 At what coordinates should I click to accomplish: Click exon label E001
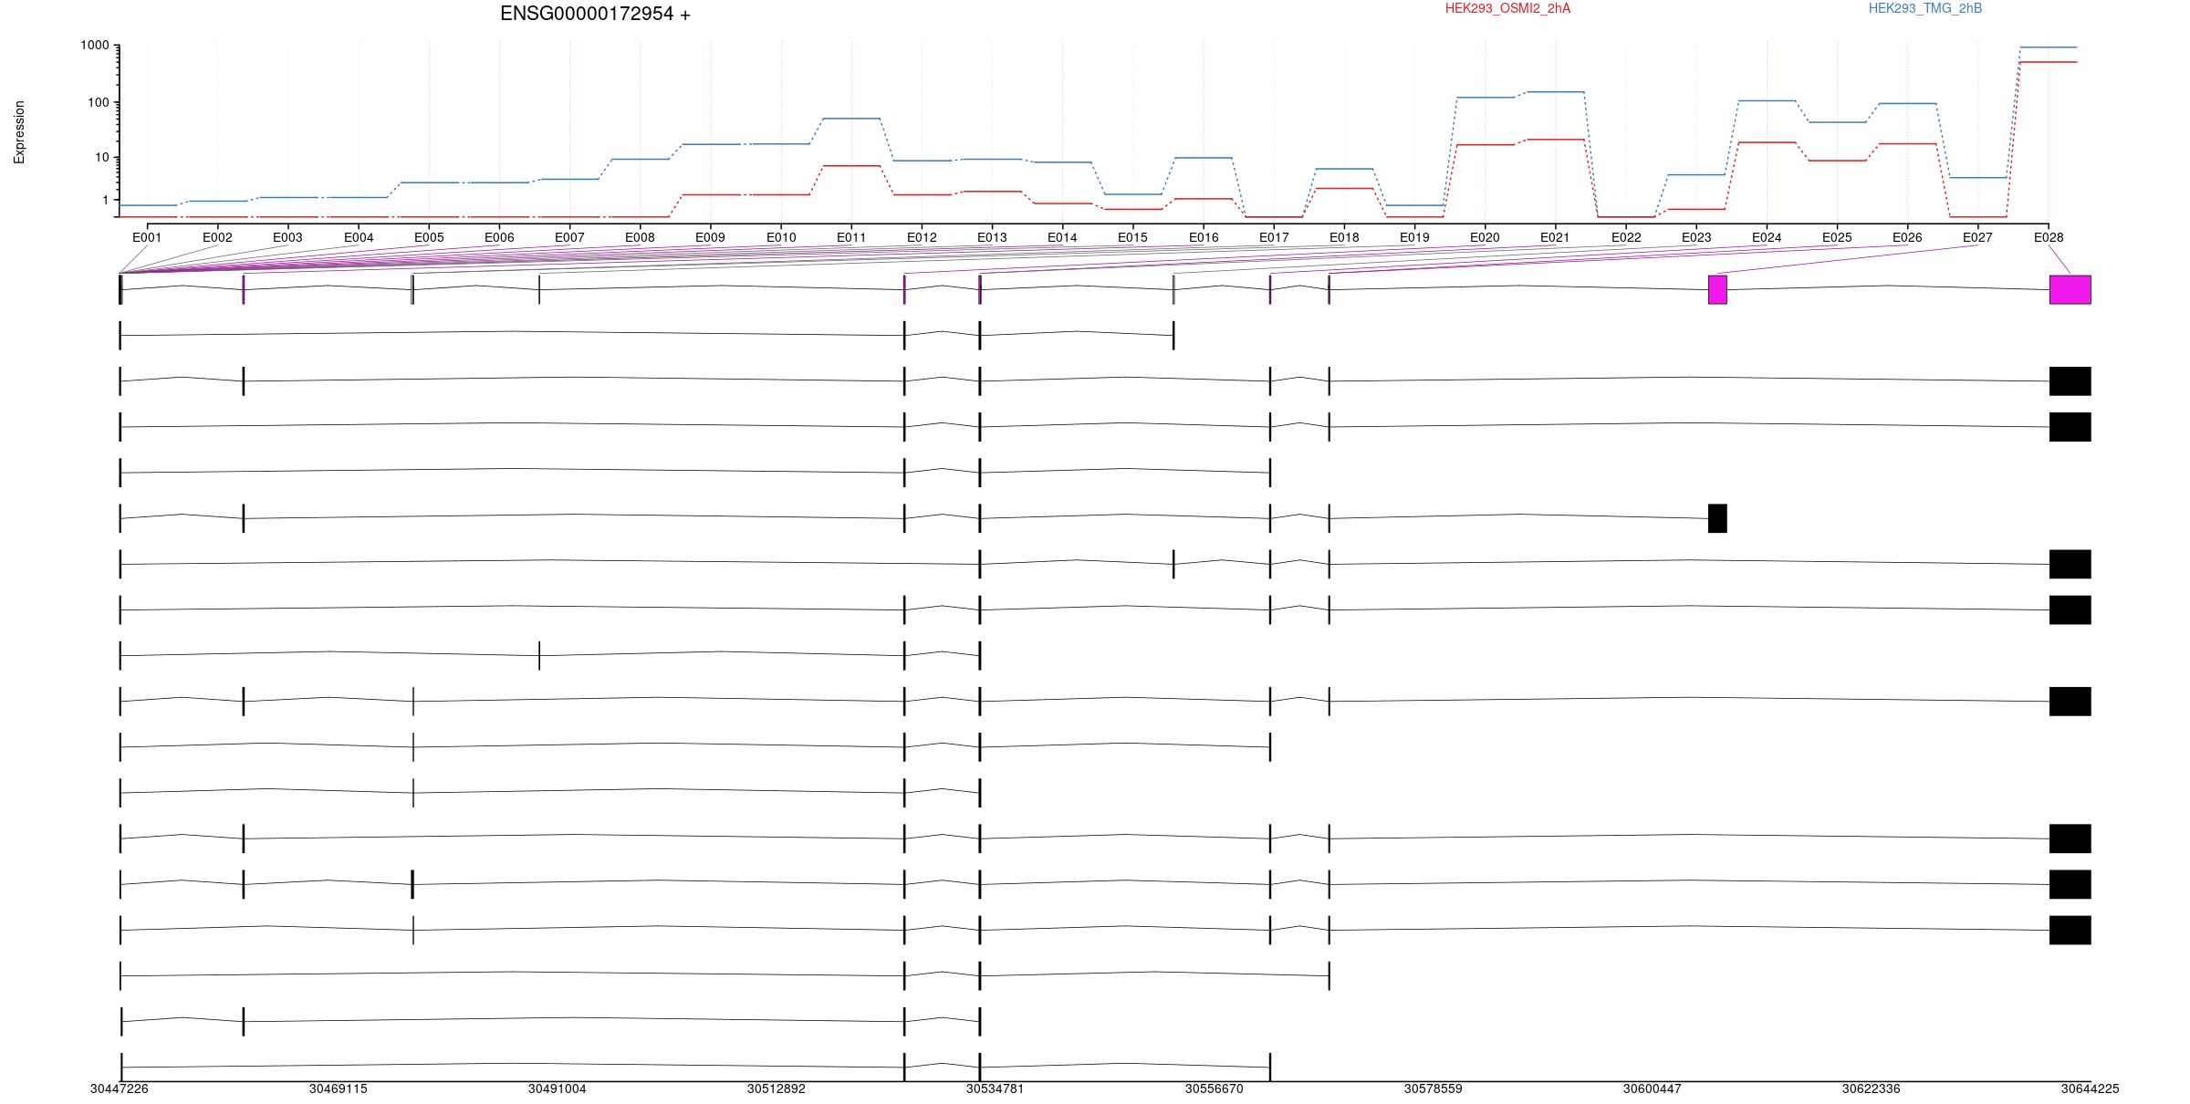coord(147,237)
